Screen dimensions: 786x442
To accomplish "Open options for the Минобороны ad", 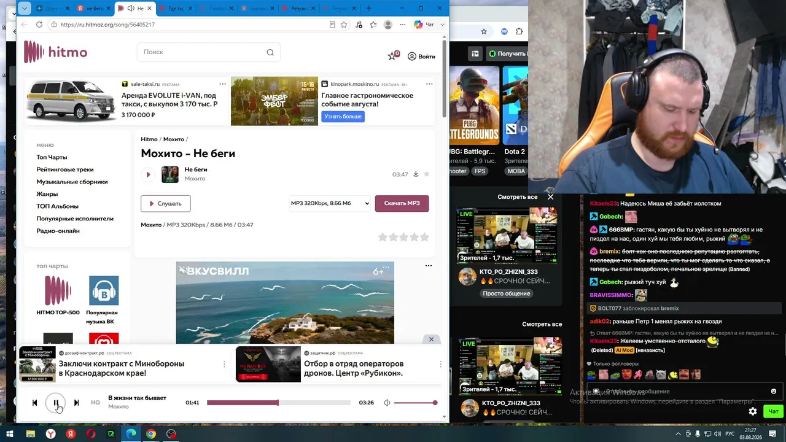I will click(224, 364).
